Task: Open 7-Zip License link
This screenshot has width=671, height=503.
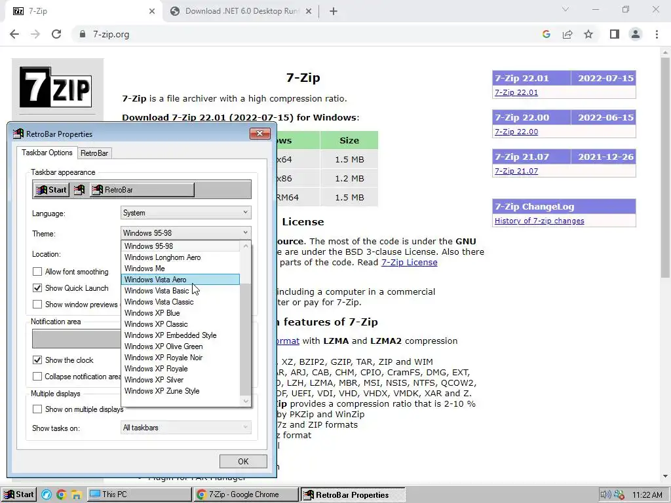Action: pyautogui.click(x=409, y=262)
